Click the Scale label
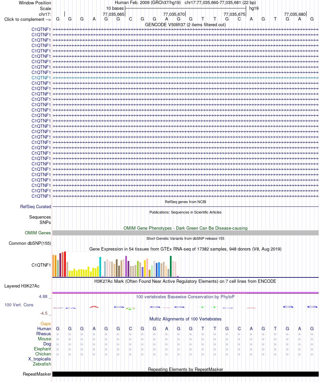The height and width of the screenshot is (382, 319). [x=46, y=8]
